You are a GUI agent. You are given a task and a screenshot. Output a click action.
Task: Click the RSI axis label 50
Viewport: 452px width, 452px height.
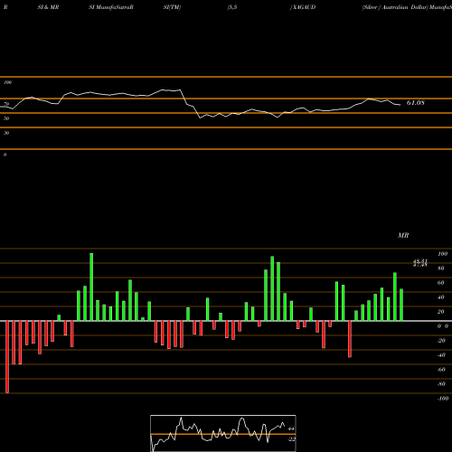(6, 118)
